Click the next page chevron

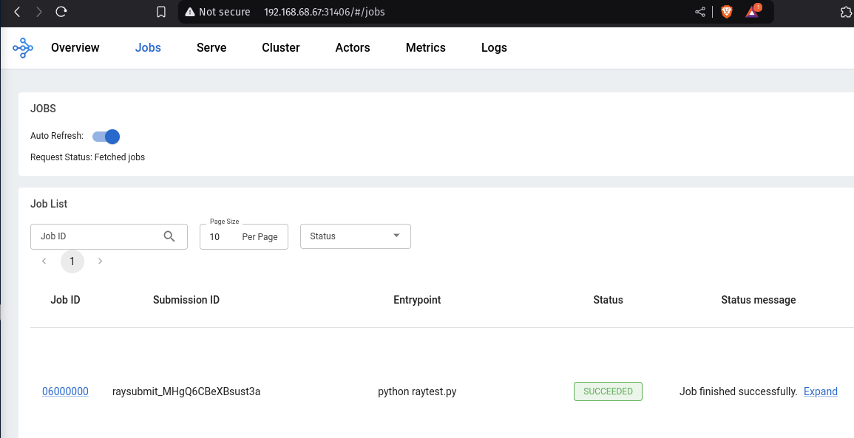click(101, 261)
